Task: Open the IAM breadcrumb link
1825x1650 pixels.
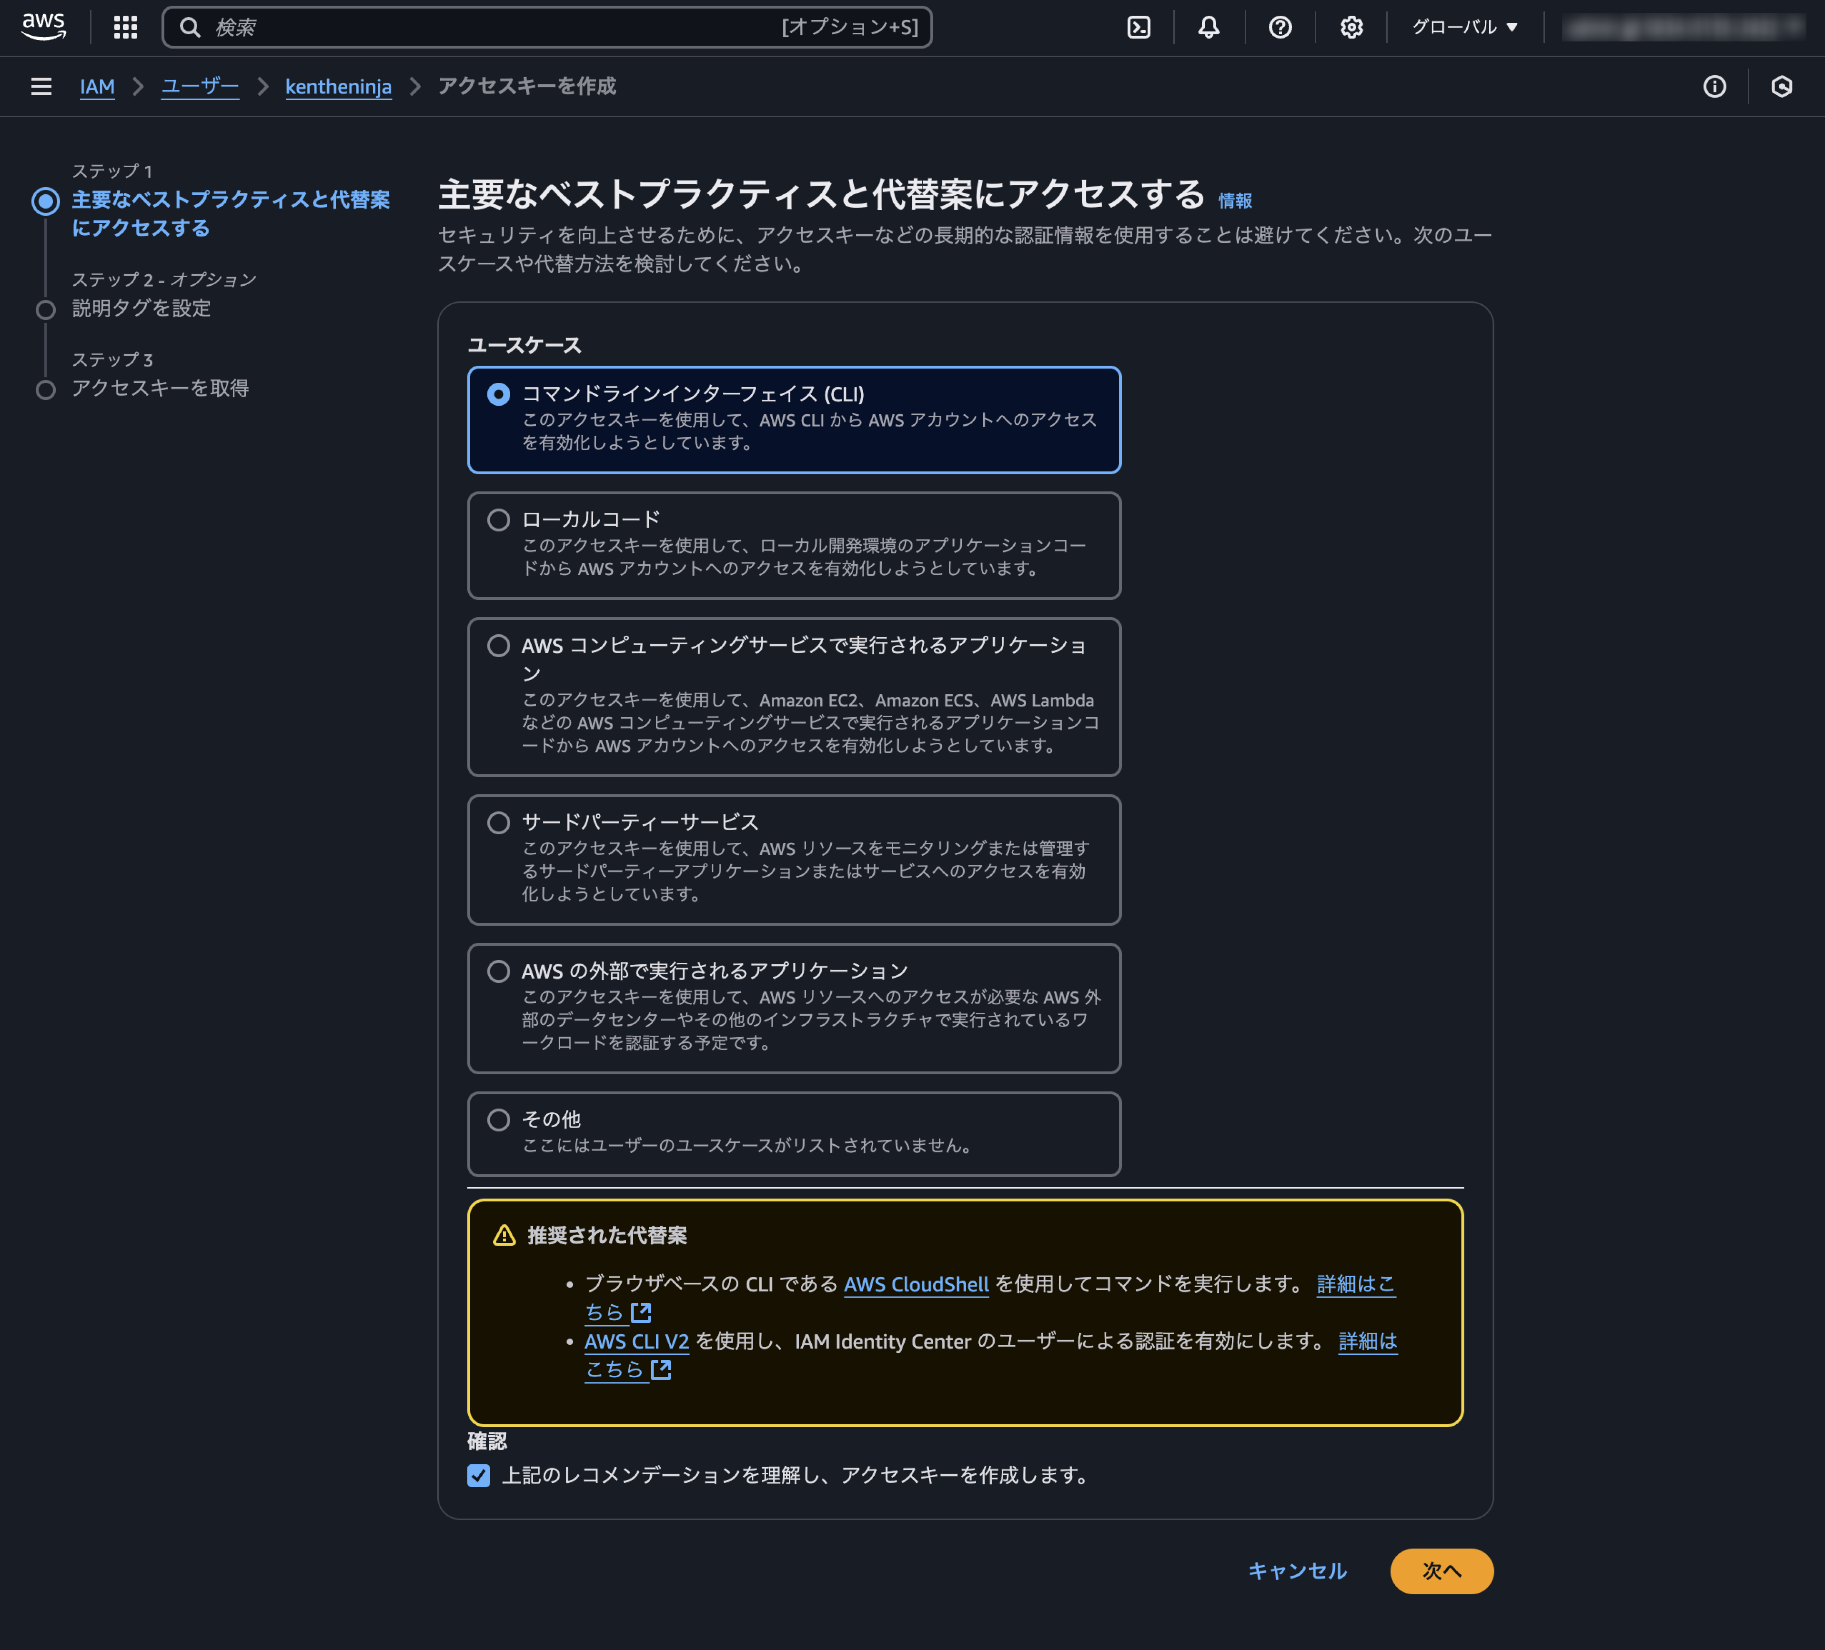Action: click(x=98, y=87)
